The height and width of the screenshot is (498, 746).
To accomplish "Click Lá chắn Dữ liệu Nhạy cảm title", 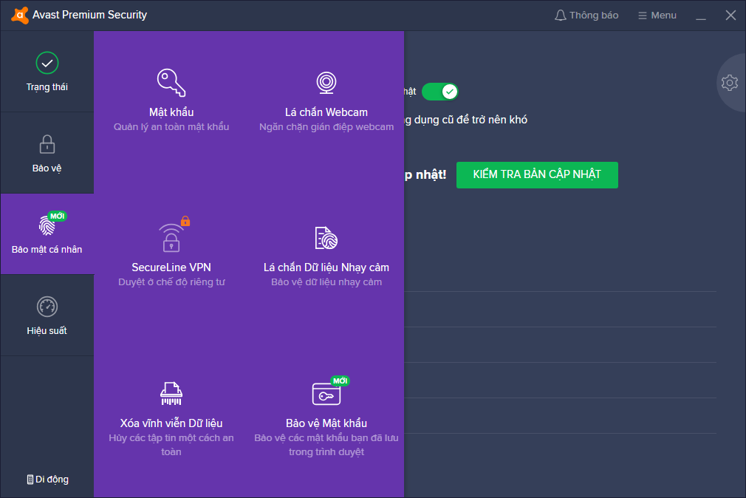I will 326,267.
